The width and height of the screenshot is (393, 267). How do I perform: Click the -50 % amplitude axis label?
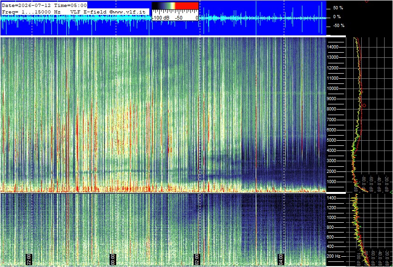(x=338, y=26)
